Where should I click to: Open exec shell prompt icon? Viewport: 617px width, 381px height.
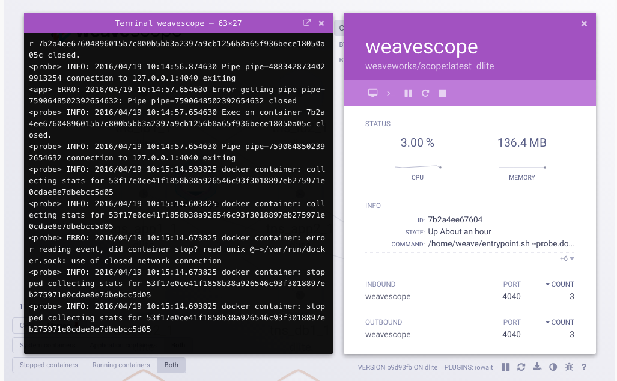tap(391, 93)
